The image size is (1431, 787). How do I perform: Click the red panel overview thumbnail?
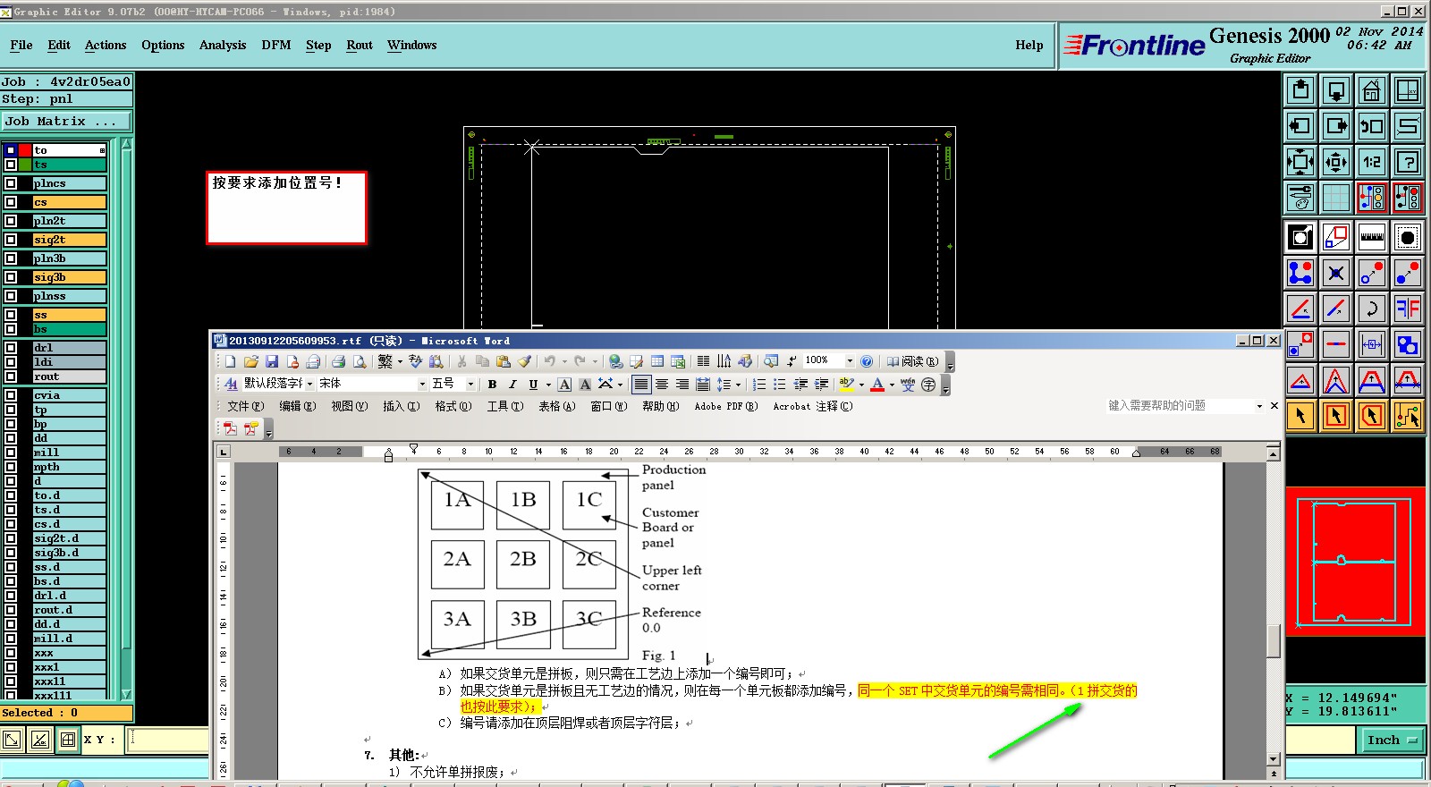coord(1355,562)
